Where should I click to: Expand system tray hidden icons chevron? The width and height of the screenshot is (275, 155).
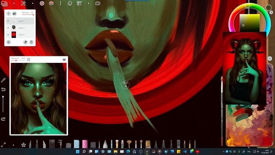point(223,152)
